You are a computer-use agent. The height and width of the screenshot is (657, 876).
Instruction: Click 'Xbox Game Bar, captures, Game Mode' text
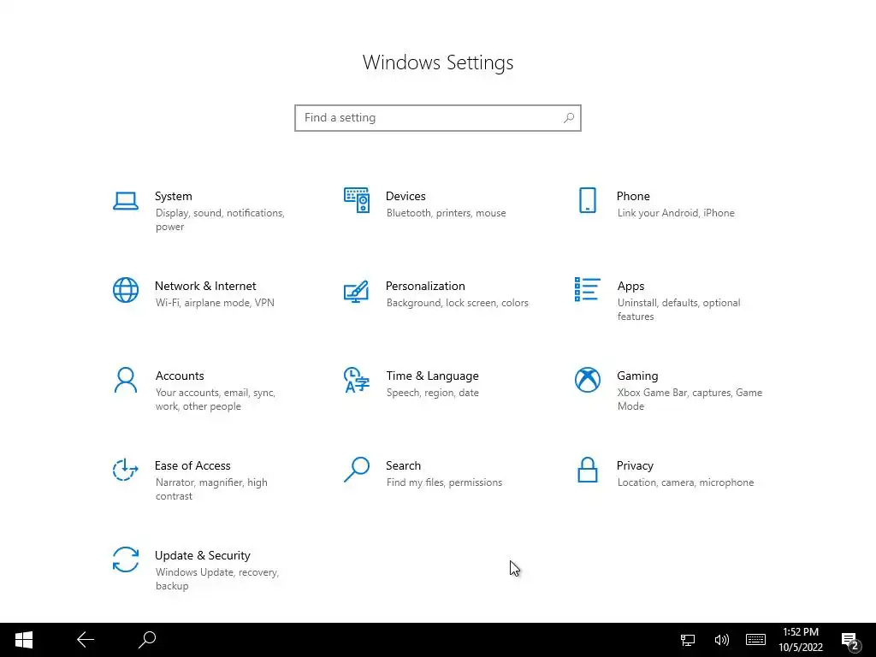click(x=690, y=400)
